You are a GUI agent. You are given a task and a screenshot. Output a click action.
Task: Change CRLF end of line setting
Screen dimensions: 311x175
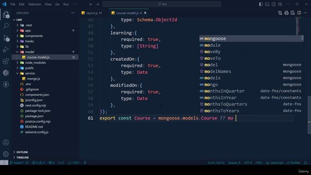click(x=259, y=162)
